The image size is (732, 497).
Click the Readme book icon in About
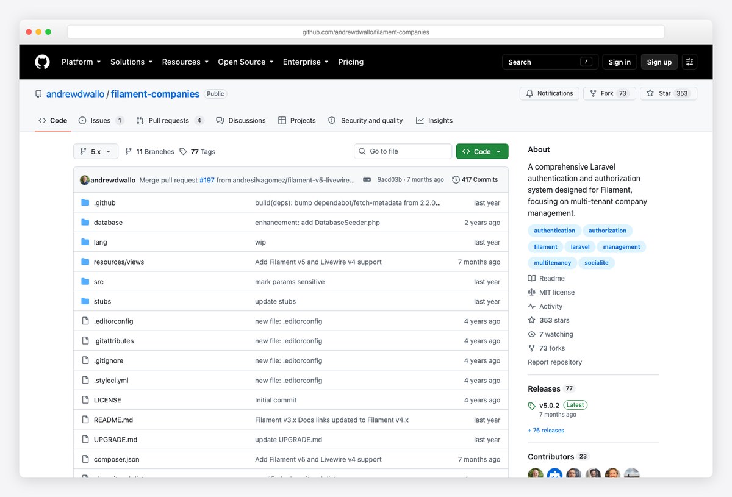(532, 278)
